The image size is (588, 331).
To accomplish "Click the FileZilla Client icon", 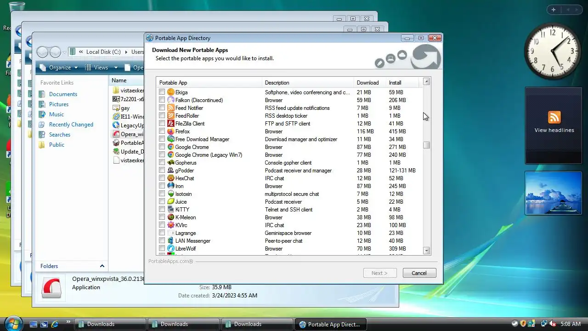I will (171, 124).
